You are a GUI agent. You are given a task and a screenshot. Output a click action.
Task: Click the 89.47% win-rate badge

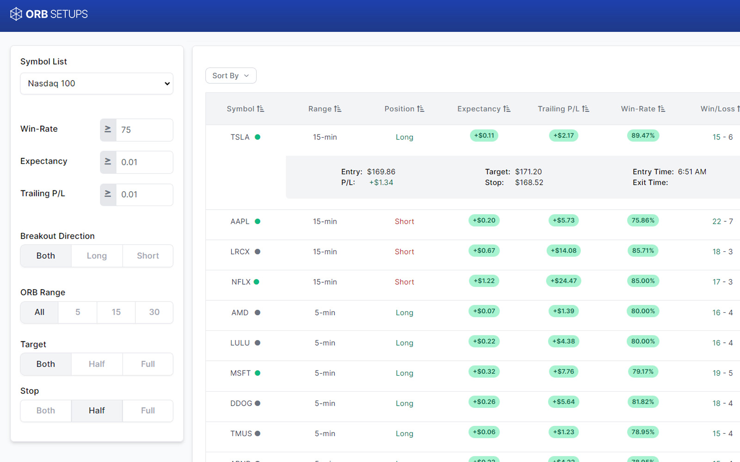(643, 136)
